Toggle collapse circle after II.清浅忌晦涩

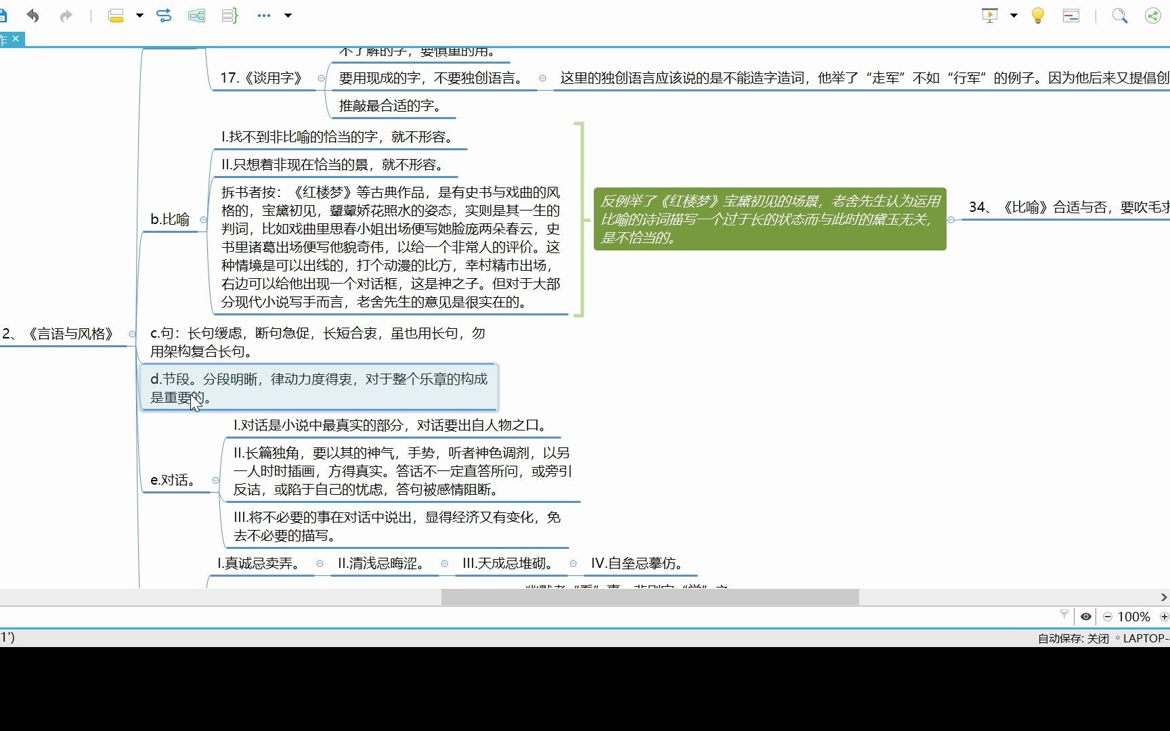click(444, 563)
